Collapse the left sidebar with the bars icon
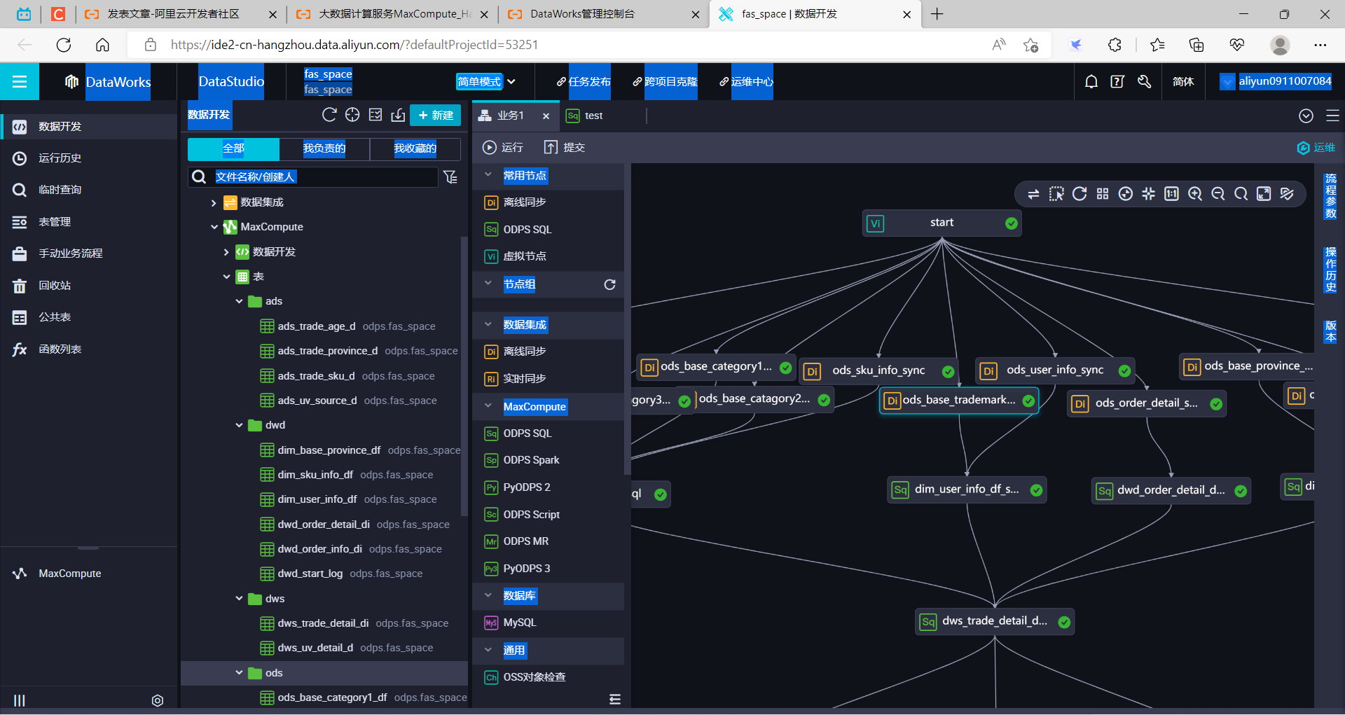Viewport: 1345px width, 715px height. 20,700
